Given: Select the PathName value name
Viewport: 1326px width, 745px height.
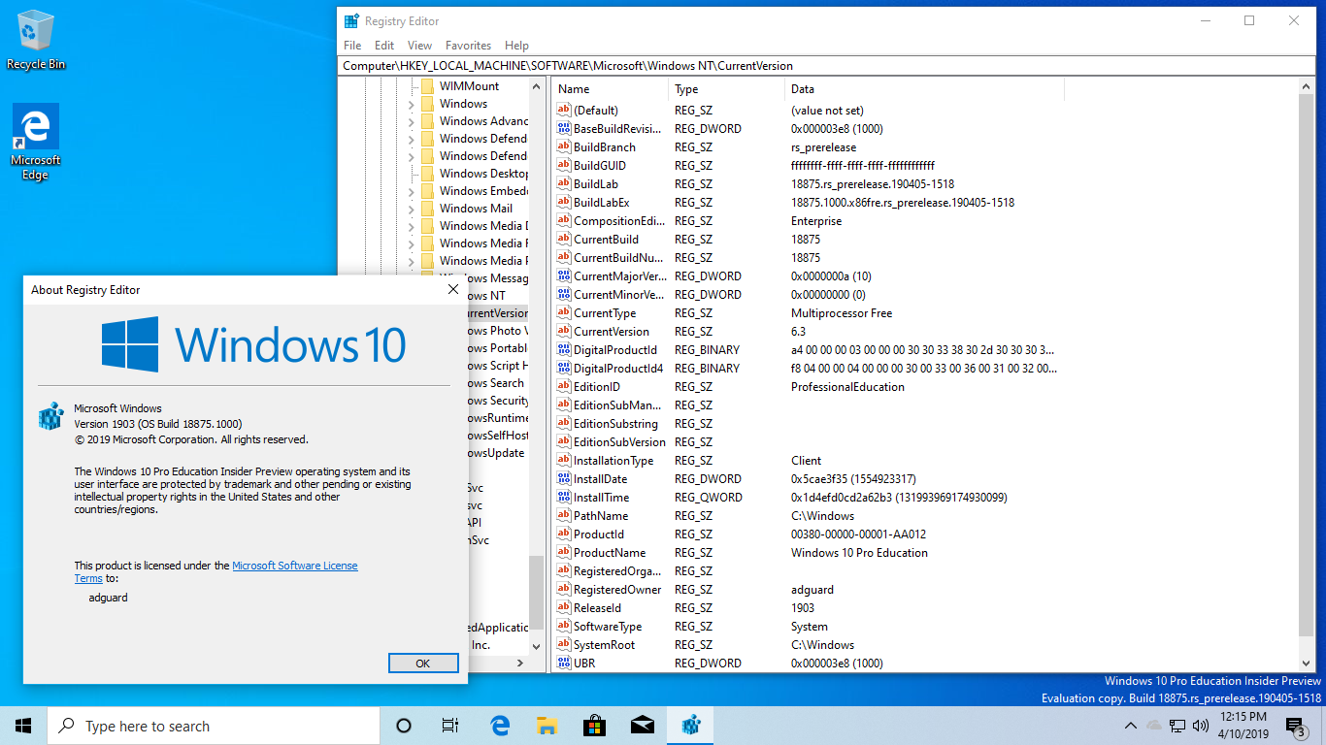Looking at the screenshot, I should pyautogui.click(x=601, y=516).
